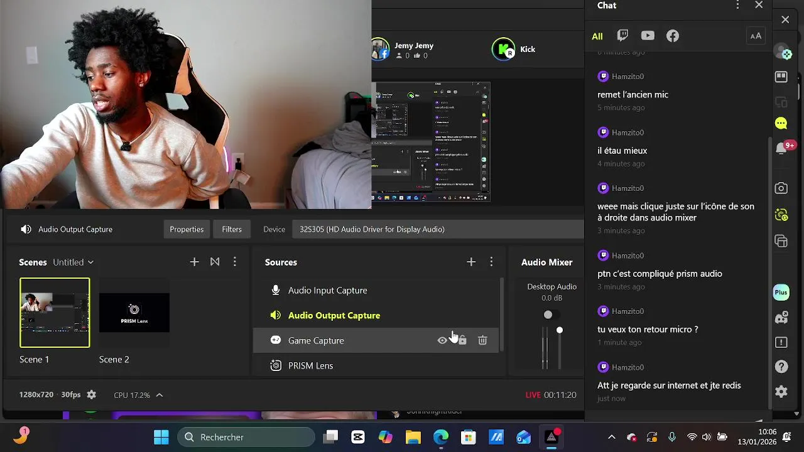The image size is (804, 452).
Task: Select Scene 1 thumbnail
Action: (x=55, y=313)
